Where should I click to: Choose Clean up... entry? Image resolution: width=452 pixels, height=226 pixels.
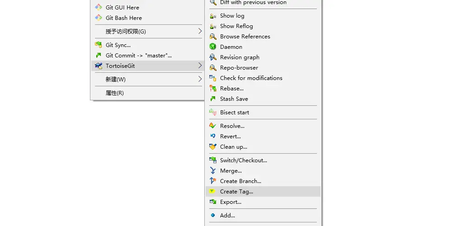[x=263, y=147]
